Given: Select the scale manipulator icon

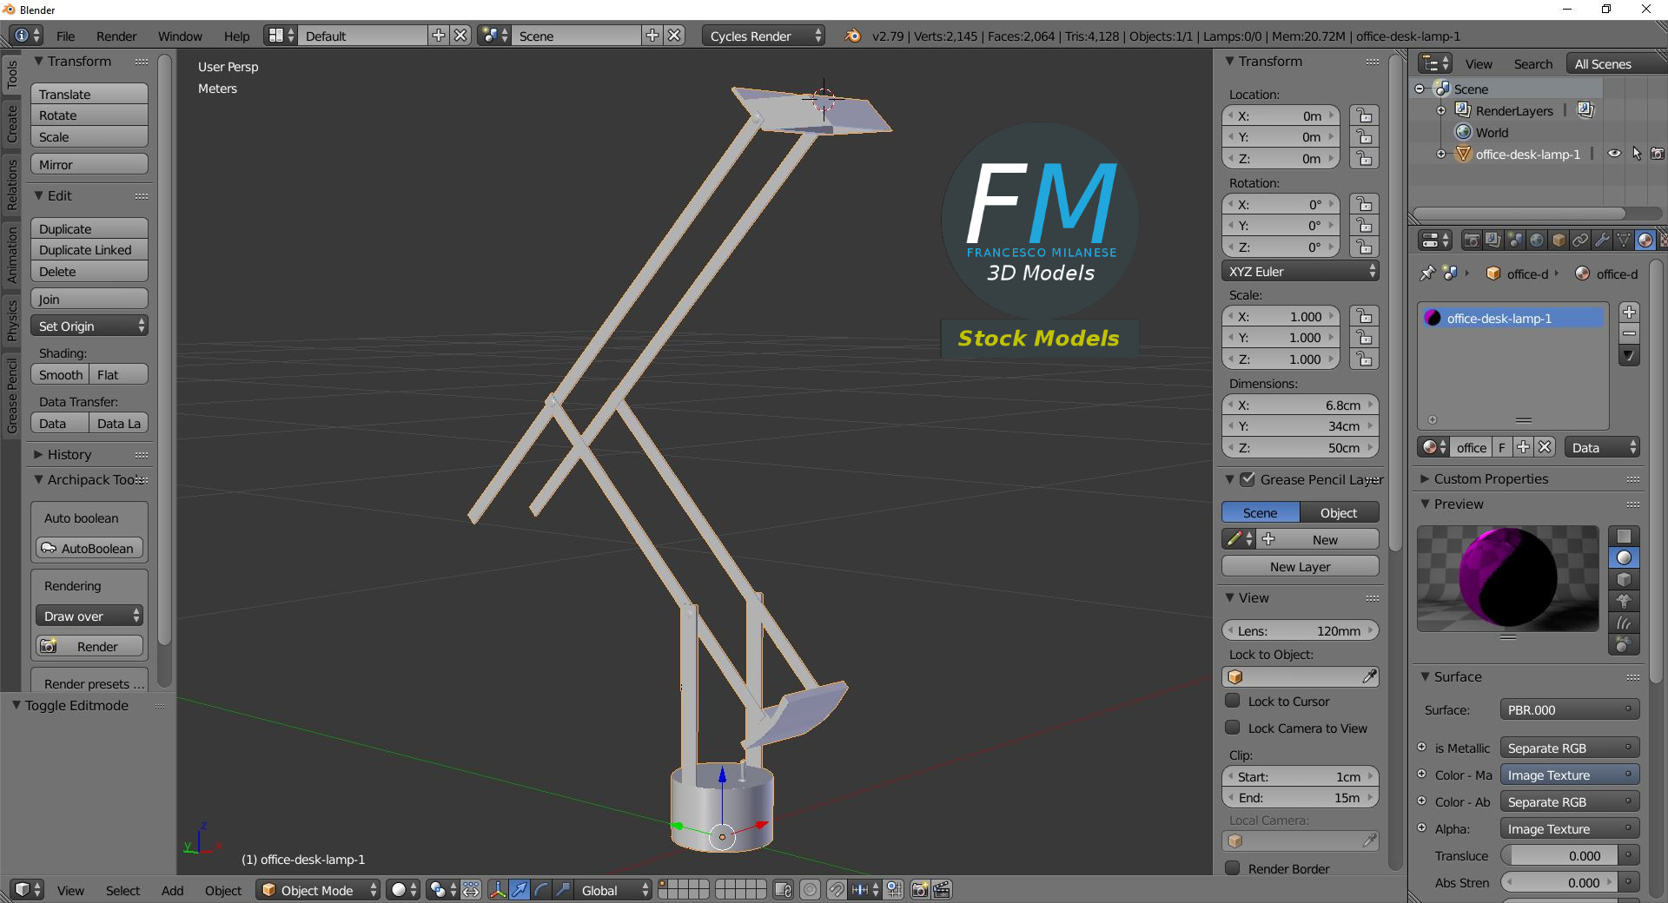Looking at the screenshot, I should [563, 890].
